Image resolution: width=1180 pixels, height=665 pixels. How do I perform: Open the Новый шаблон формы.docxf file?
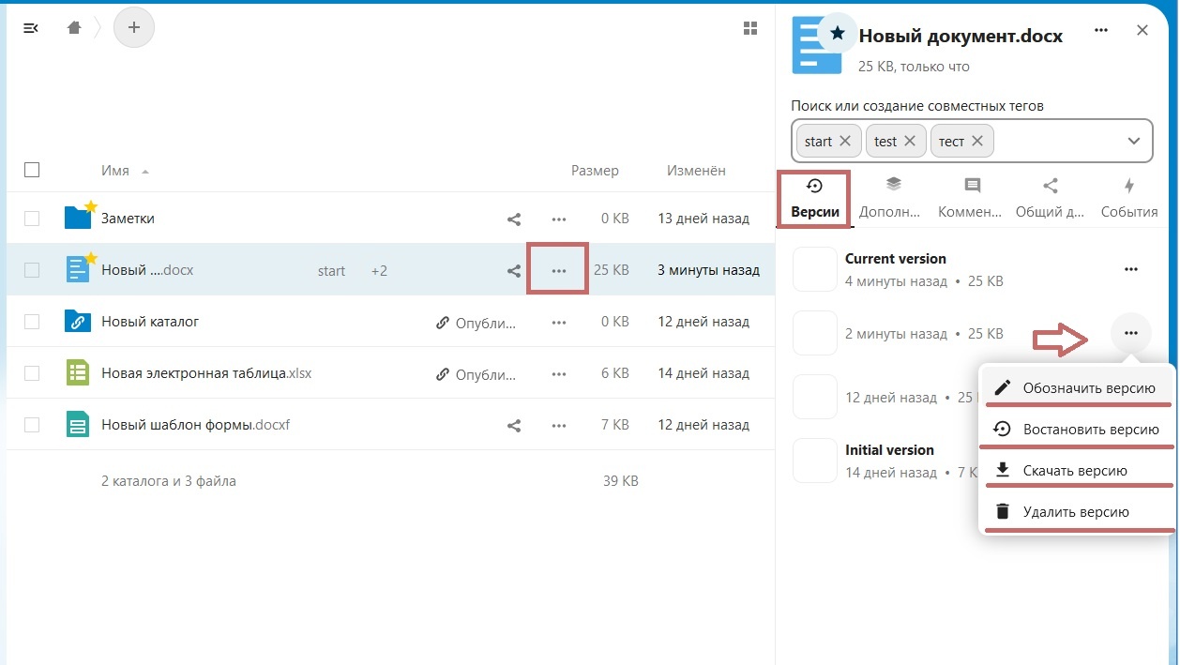pos(195,425)
